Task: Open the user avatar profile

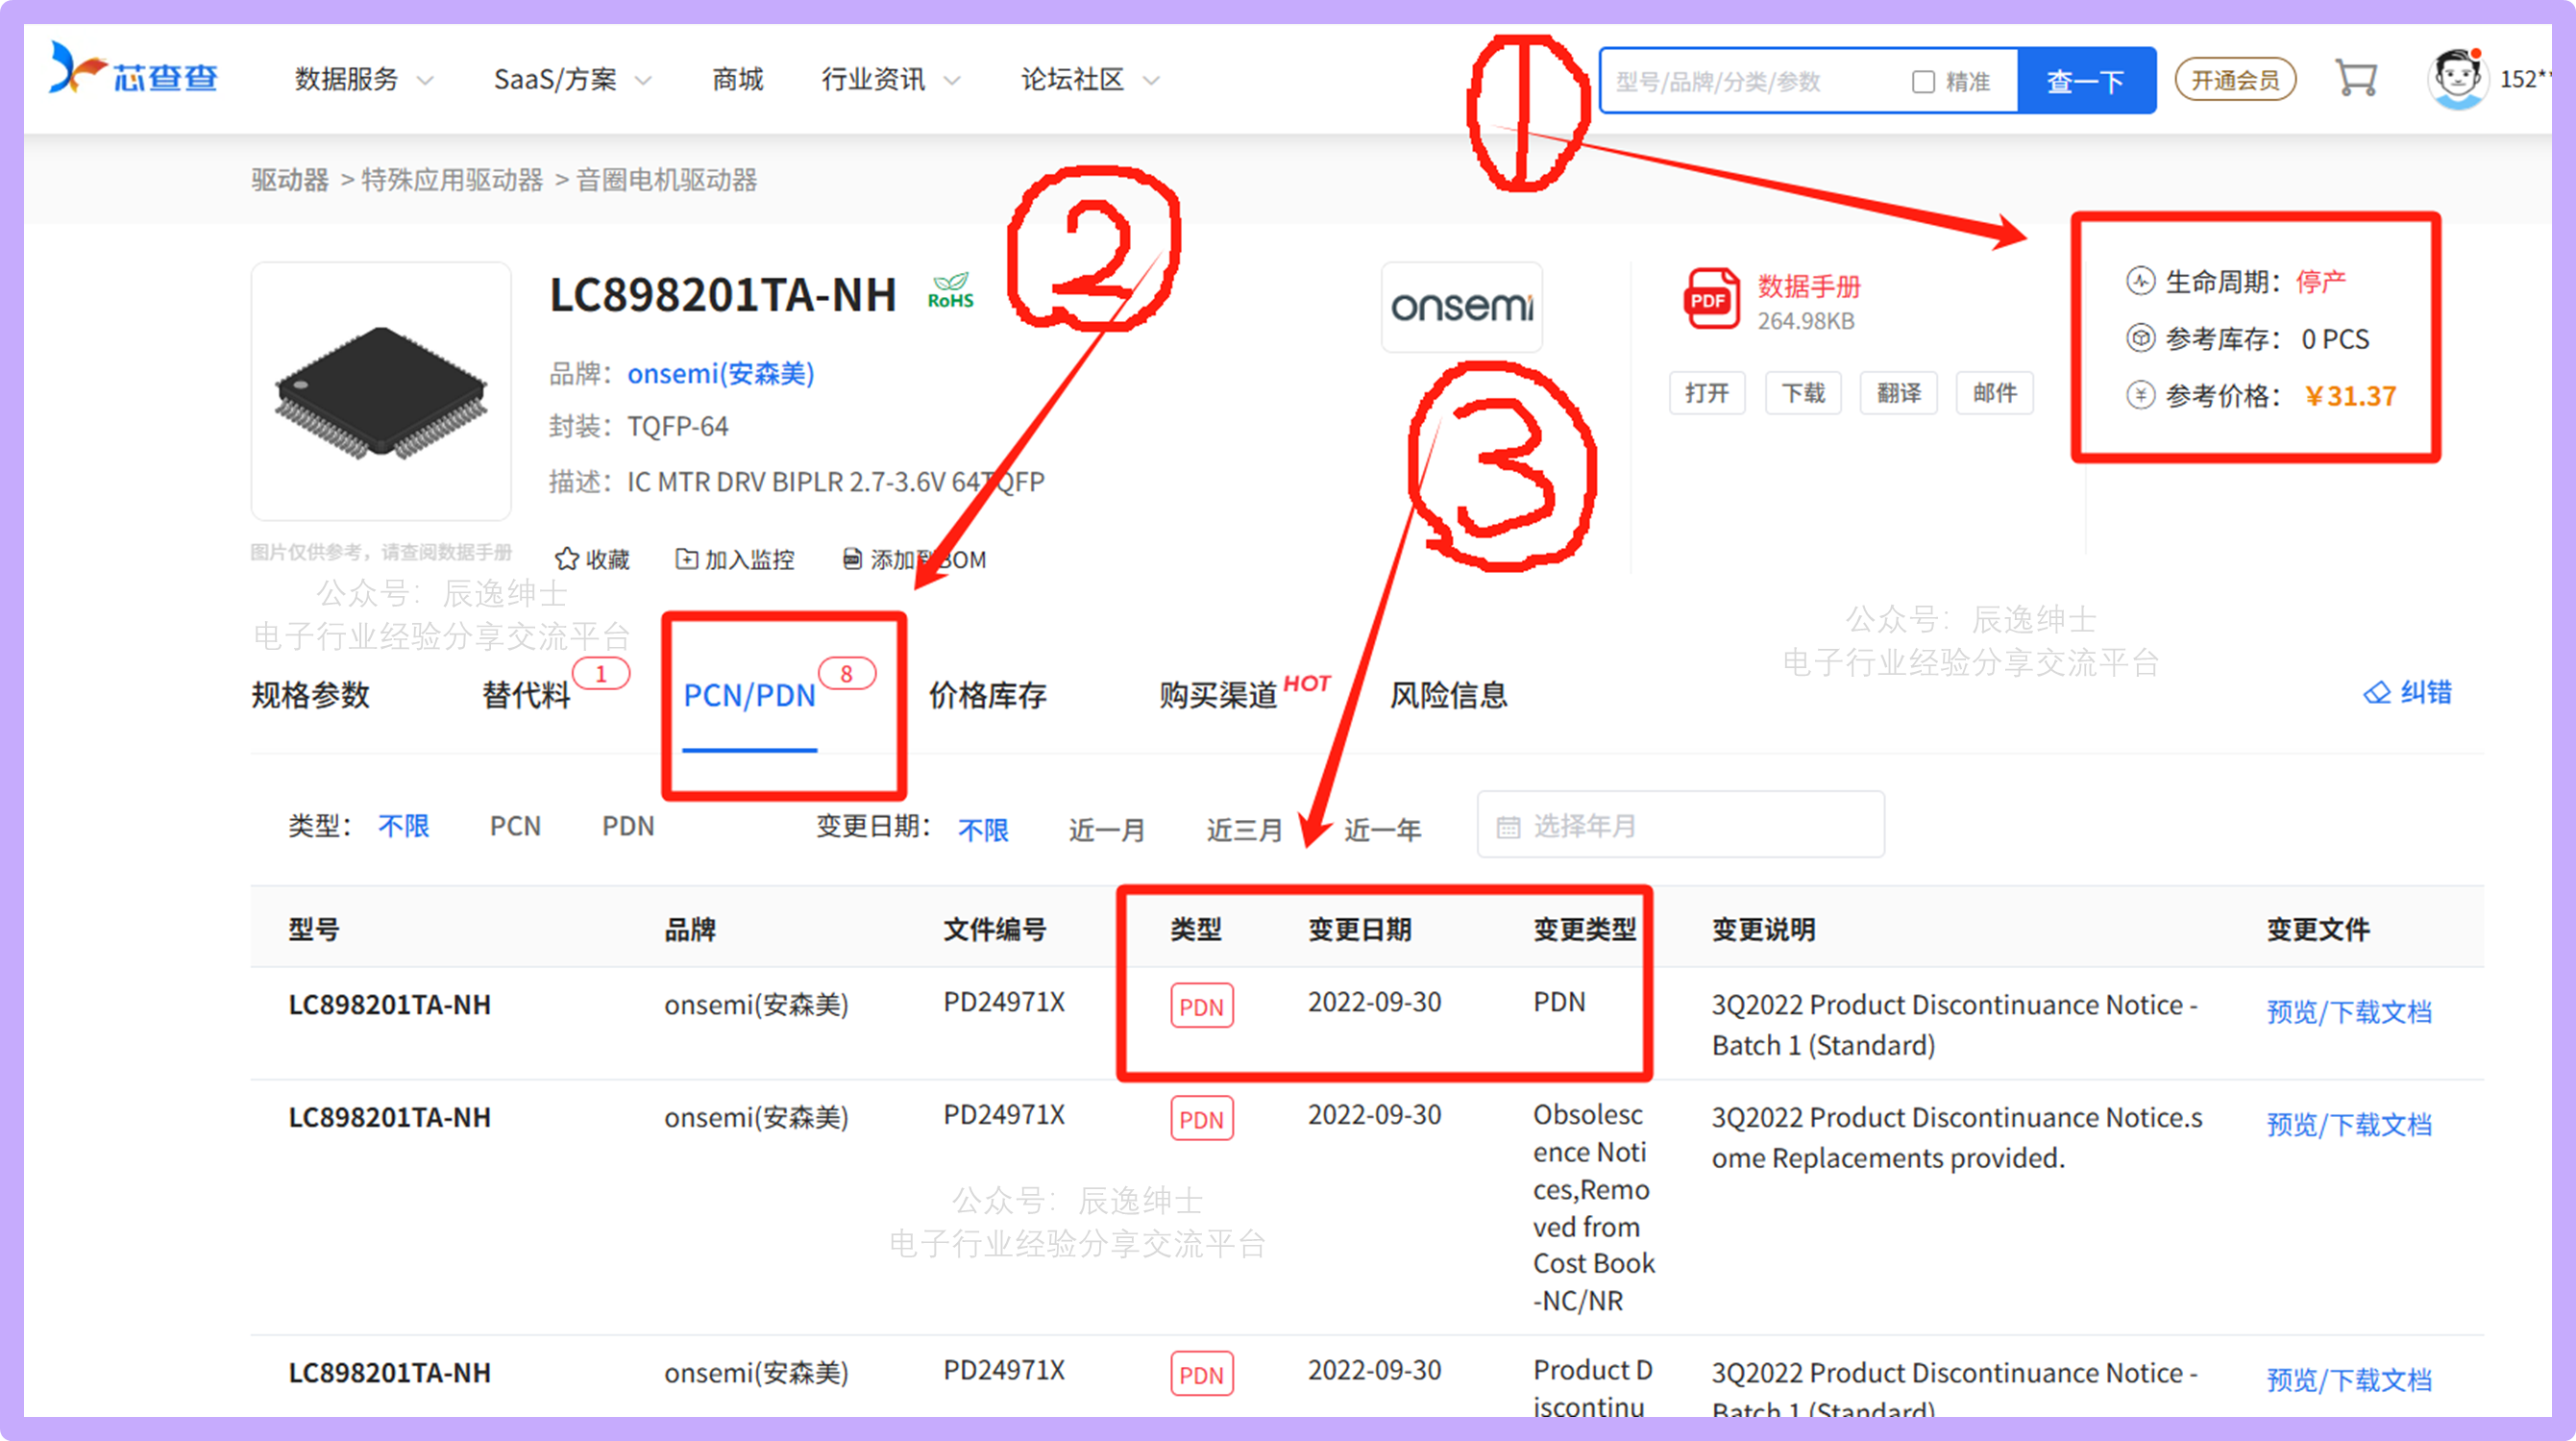Action: (2457, 78)
